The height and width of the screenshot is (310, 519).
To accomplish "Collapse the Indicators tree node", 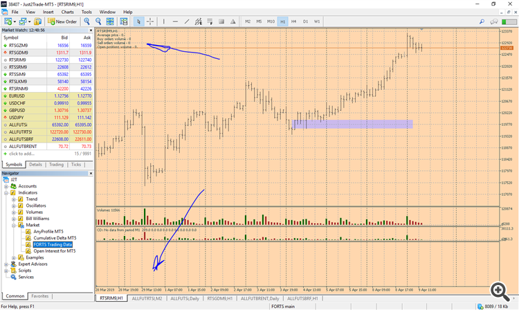I will (6, 193).
